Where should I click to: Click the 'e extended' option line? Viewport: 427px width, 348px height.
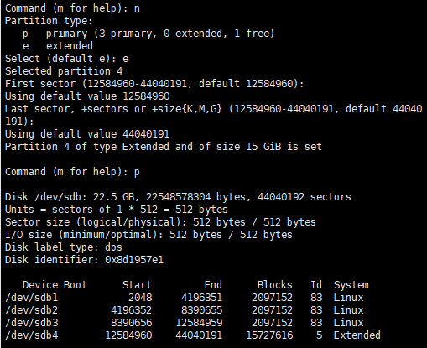pos(57,46)
